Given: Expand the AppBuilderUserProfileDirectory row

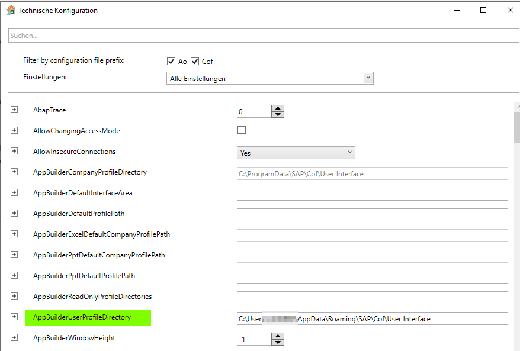Looking at the screenshot, I should click(x=14, y=317).
